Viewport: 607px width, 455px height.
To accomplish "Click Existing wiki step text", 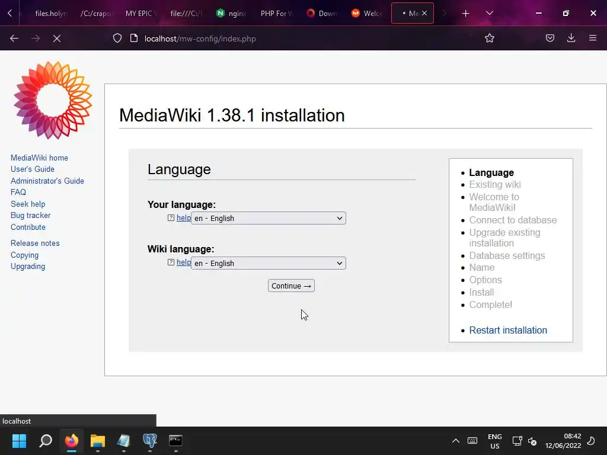I will click(x=495, y=184).
